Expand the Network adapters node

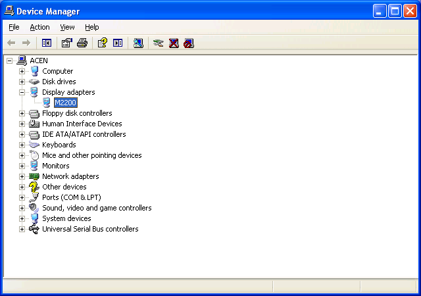point(22,176)
